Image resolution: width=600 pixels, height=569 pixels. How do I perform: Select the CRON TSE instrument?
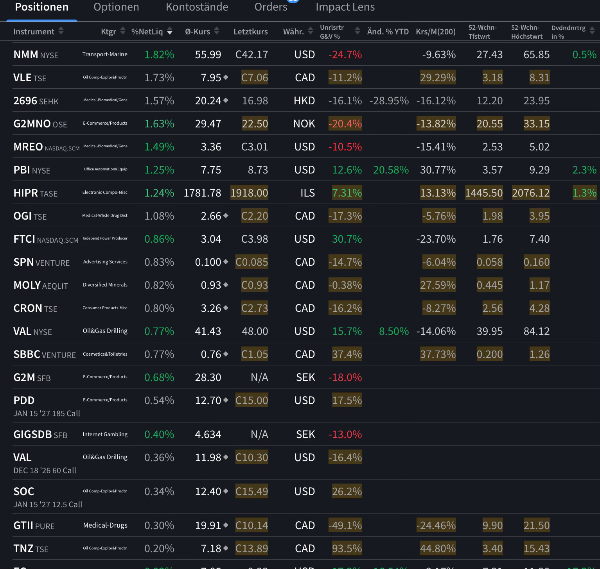click(35, 308)
